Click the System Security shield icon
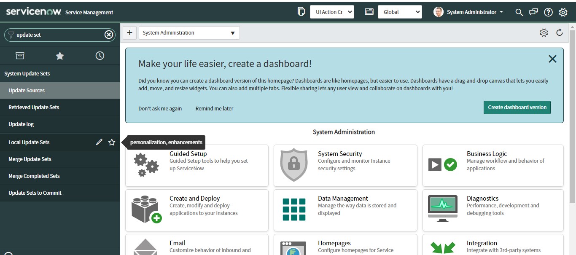Viewport: 576px width, 255px height. [294, 164]
